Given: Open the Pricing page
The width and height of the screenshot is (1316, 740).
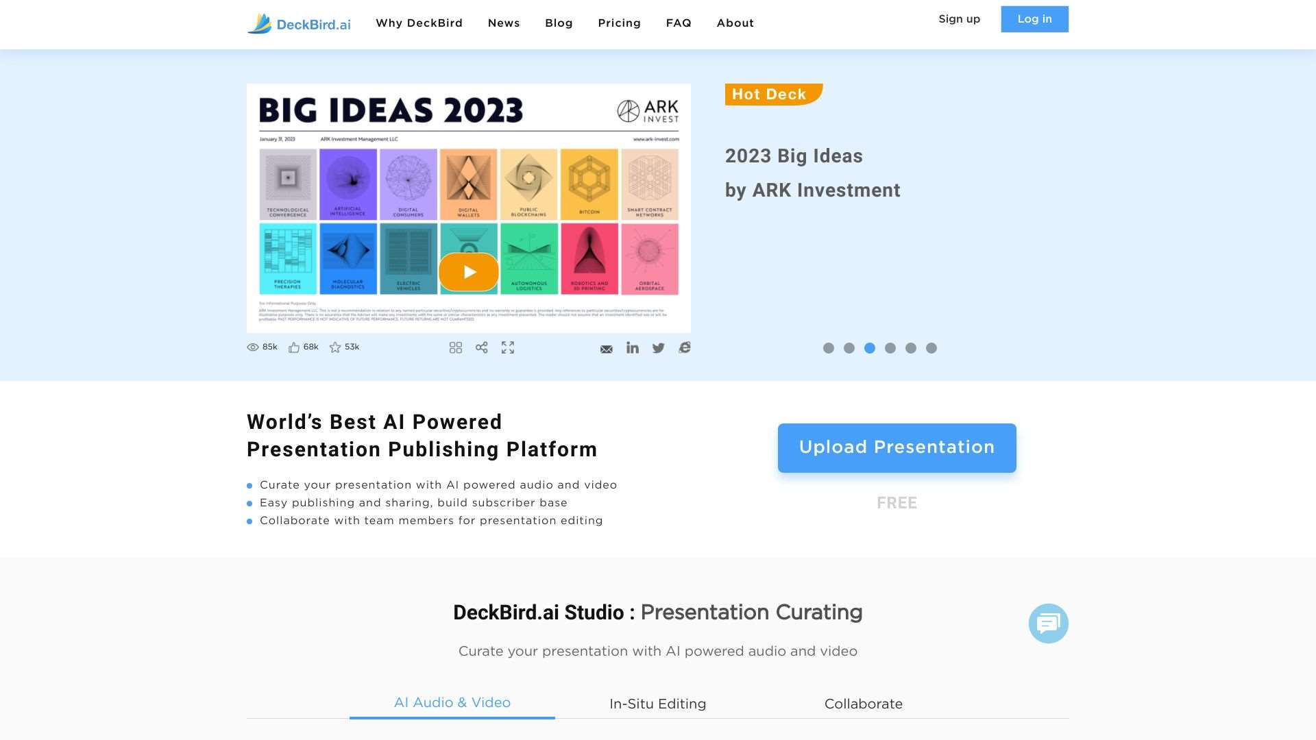Looking at the screenshot, I should point(619,23).
